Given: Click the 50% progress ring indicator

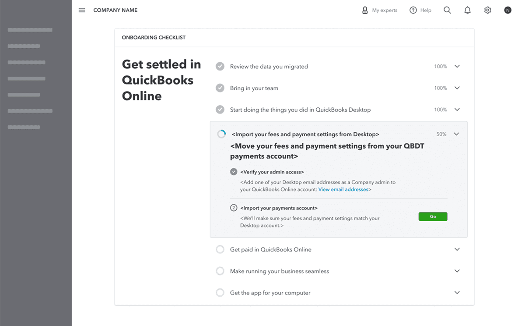Looking at the screenshot, I should tap(222, 134).
